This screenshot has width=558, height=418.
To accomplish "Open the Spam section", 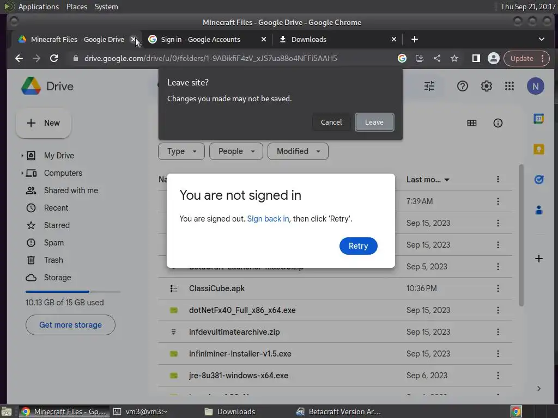I will click(54, 243).
